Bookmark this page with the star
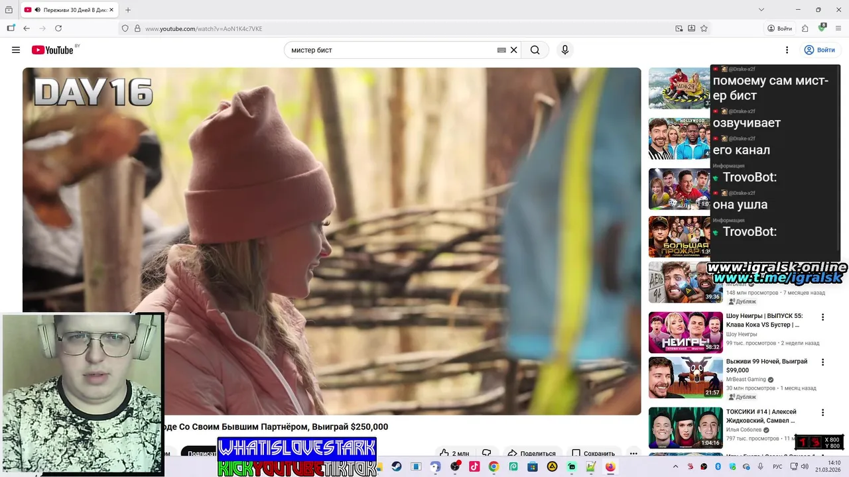The width and height of the screenshot is (849, 477). [x=704, y=28]
